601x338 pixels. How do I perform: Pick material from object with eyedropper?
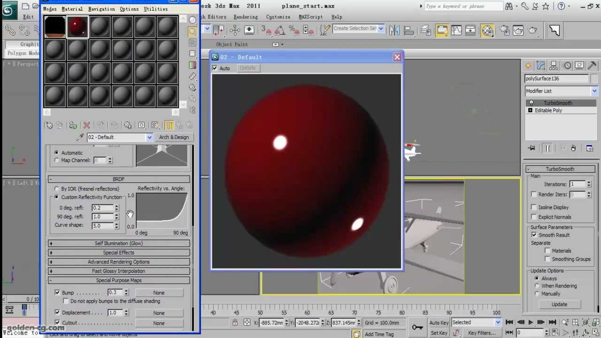click(80, 137)
